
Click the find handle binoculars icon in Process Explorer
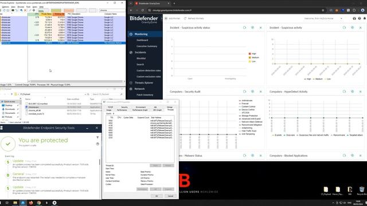point(30,10)
